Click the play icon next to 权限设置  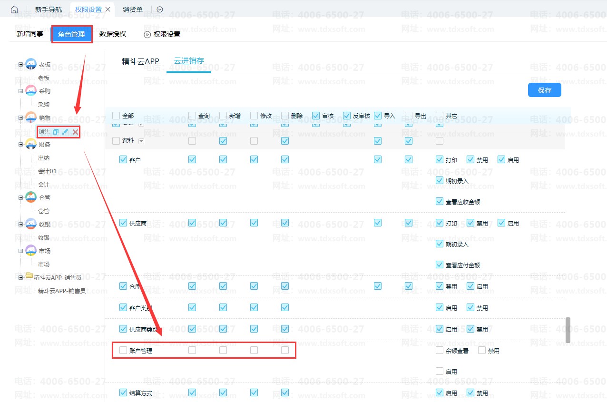(147, 34)
